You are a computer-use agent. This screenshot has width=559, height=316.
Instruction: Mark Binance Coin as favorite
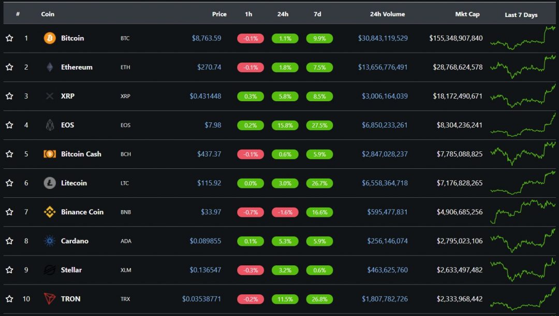coord(9,212)
